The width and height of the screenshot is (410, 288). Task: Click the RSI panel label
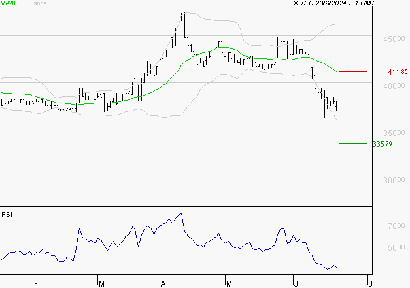(7, 215)
